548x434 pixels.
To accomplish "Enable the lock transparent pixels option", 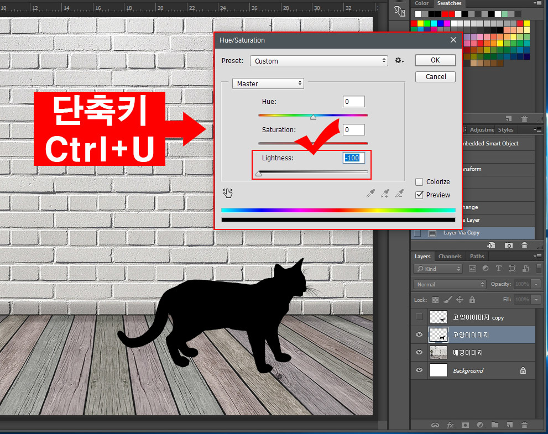I will pyautogui.click(x=435, y=299).
